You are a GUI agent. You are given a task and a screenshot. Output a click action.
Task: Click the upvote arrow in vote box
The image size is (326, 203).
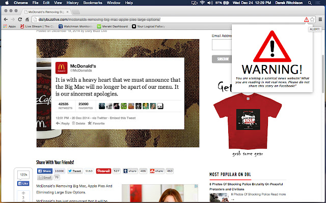click(x=23, y=193)
